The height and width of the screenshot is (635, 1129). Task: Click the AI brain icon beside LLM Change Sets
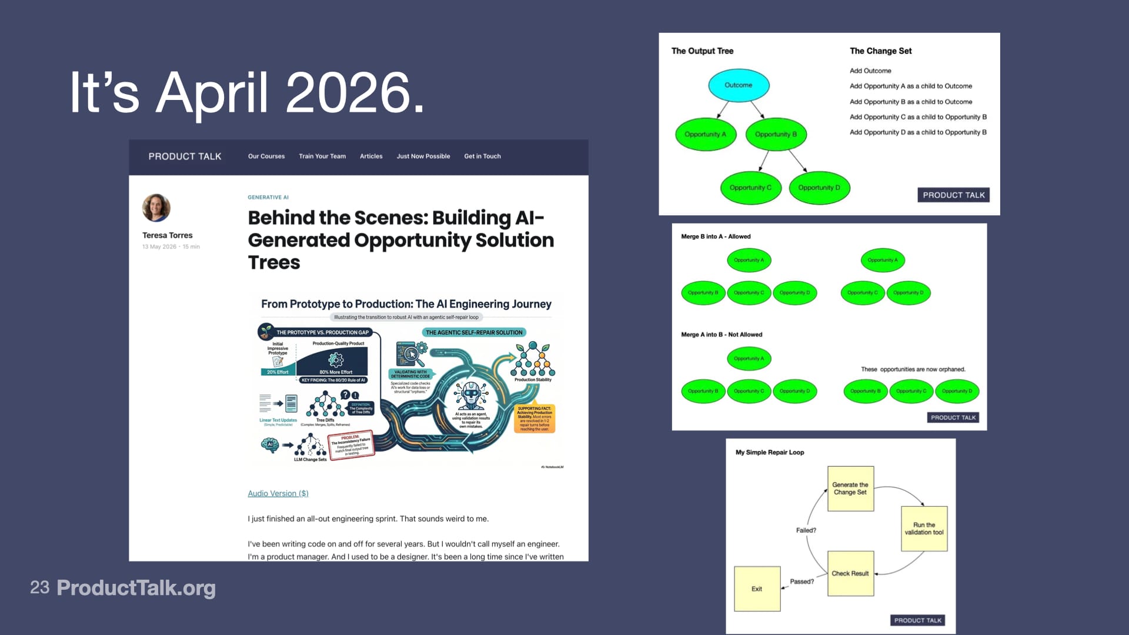[x=270, y=444]
